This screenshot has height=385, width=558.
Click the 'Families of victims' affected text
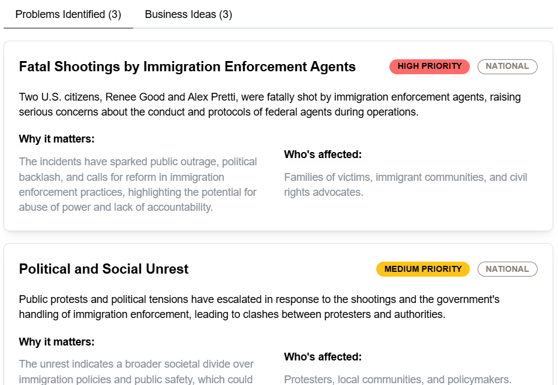coord(406,184)
